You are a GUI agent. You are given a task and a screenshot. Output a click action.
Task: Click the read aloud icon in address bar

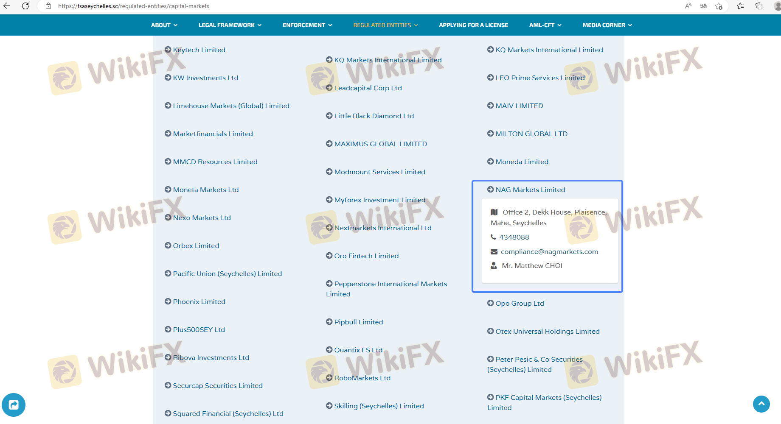[688, 6]
